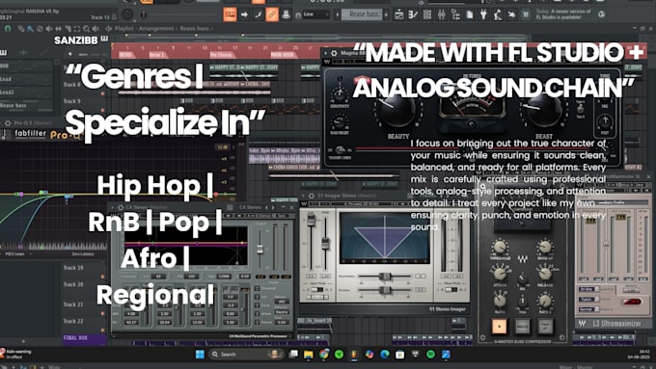This screenshot has height=369, width=656.
Task: Open the Mixer view icon
Action: point(442,15)
